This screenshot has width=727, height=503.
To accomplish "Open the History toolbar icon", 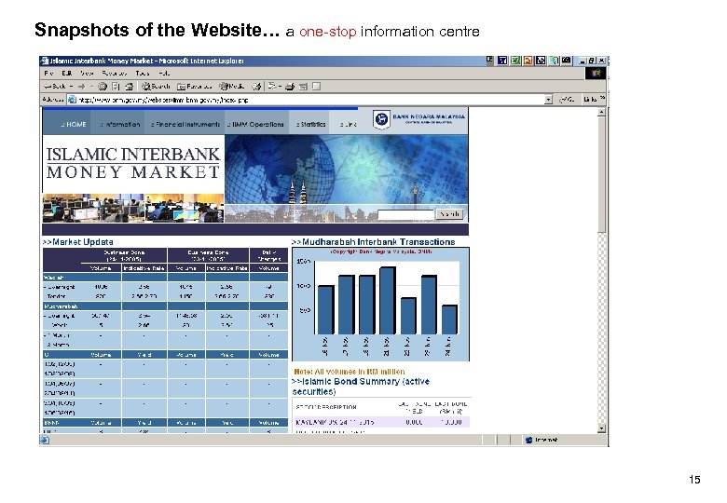I will tap(256, 86).
